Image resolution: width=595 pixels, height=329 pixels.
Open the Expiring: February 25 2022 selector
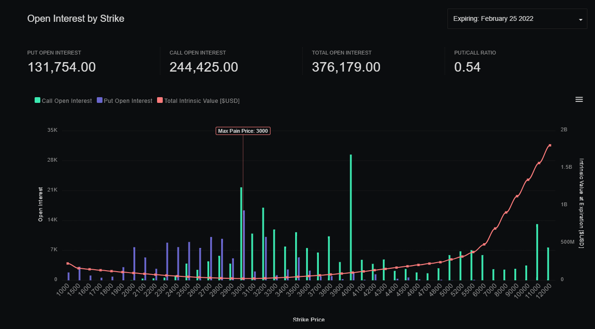(x=493, y=19)
